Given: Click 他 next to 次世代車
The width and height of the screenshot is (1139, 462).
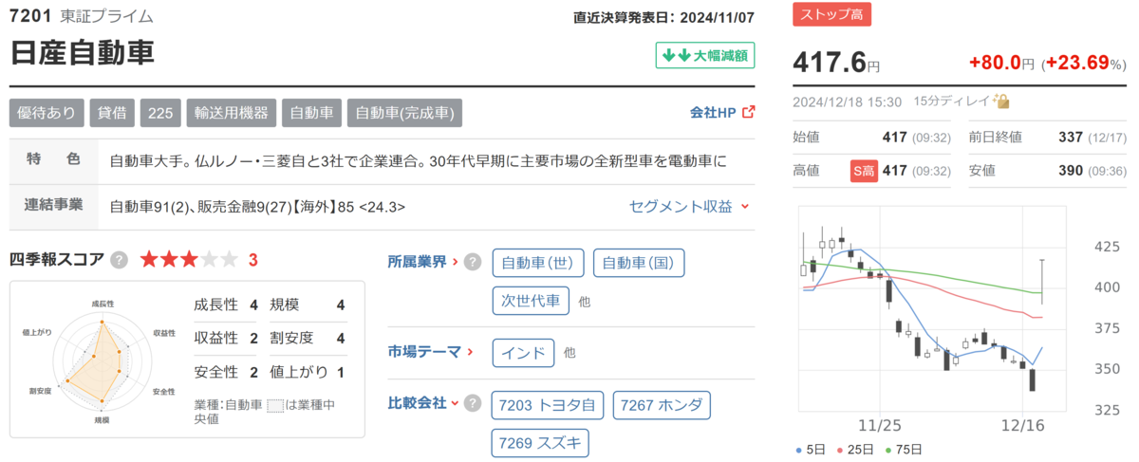Looking at the screenshot, I should coord(584,302).
